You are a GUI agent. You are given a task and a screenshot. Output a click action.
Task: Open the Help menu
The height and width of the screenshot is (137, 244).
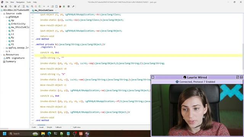click(x=35, y=2)
